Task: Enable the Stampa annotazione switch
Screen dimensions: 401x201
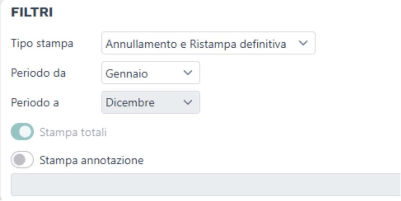Action: pyautogui.click(x=22, y=160)
